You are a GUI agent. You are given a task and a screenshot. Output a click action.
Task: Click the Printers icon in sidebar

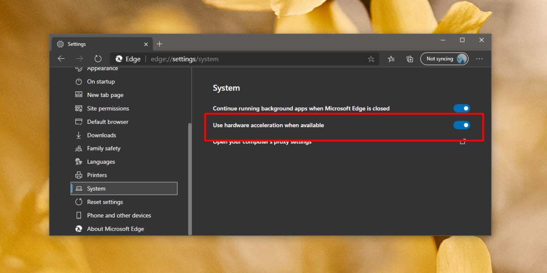(x=78, y=175)
